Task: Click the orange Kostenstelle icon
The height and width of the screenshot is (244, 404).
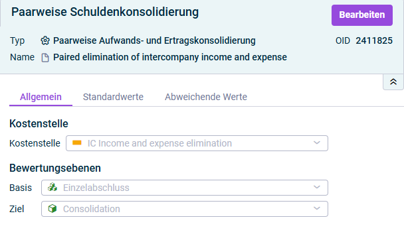Action: (77, 143)
